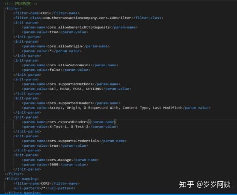This screenshot has height=195, width=237.
Task: Click Origin in the supported headers value
Action: pos(73,108)
